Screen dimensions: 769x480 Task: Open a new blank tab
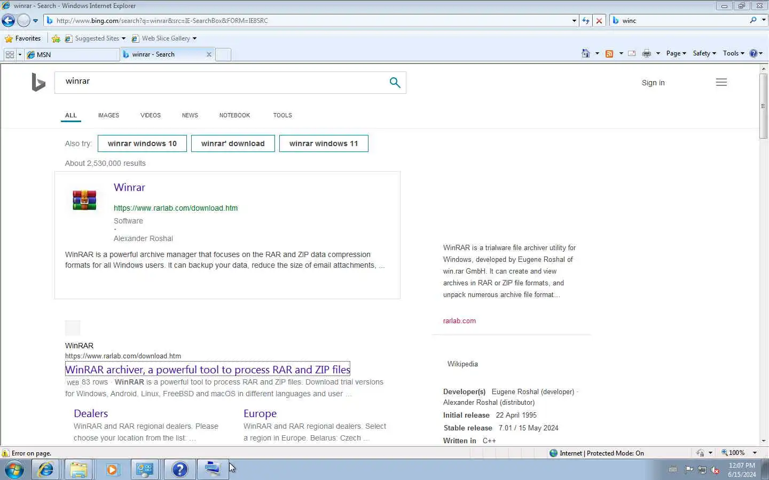(223, 54)
